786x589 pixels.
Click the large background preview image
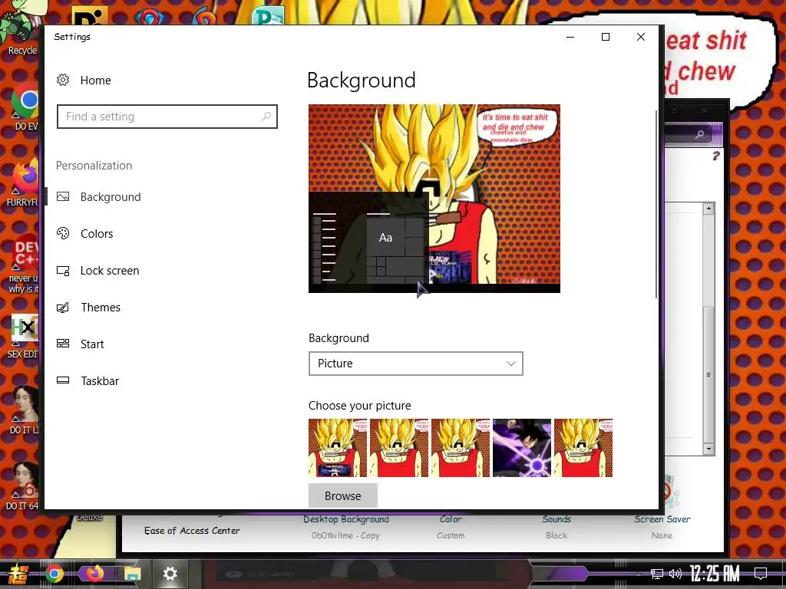click(434, 199)
